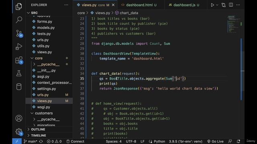Change the UTF-8 encoding
This screenshot has width=257, height=144.
point(131,141)
